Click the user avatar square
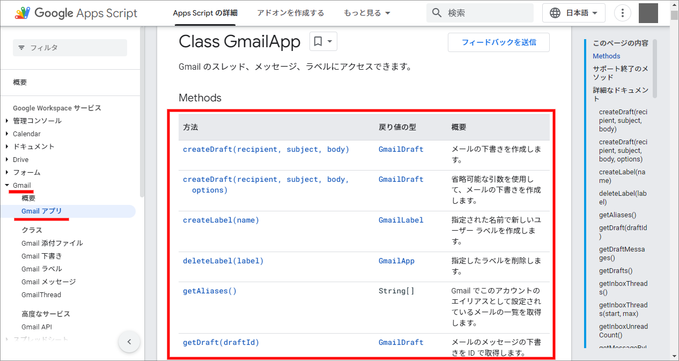This screenshot has width=679, height=361. pyautogui.click(x=648, y=13)
